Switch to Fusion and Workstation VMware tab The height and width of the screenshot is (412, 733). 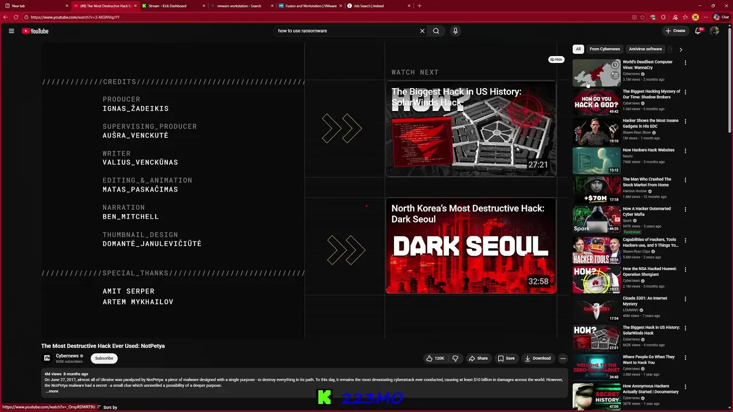coord(311,6)
